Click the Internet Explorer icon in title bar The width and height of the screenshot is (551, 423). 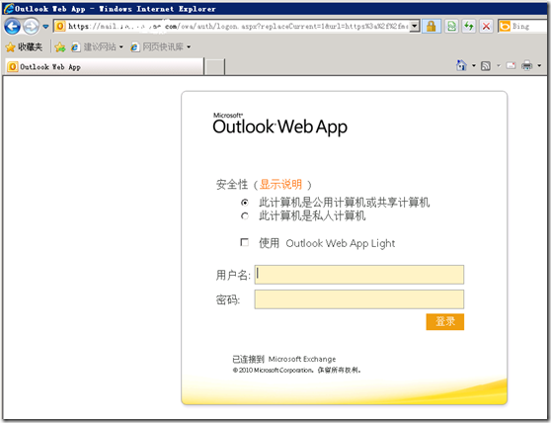coord(9,9)
